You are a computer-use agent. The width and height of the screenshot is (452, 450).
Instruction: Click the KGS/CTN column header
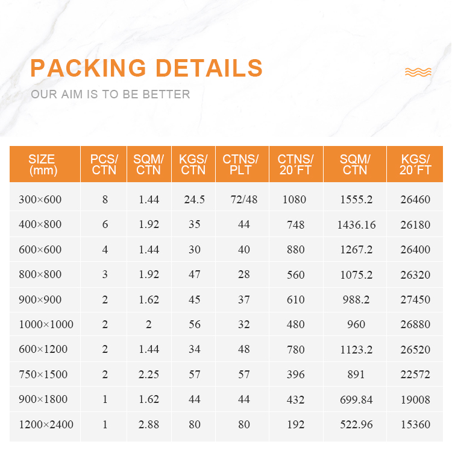(x=193, y=165)
